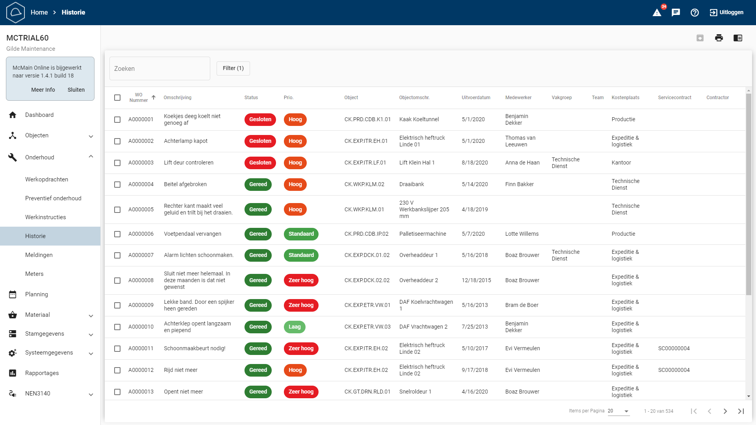Click the print icon
The height and width of the screenshot is (425, 756).
pyautogui.click(x=719, y=38)
